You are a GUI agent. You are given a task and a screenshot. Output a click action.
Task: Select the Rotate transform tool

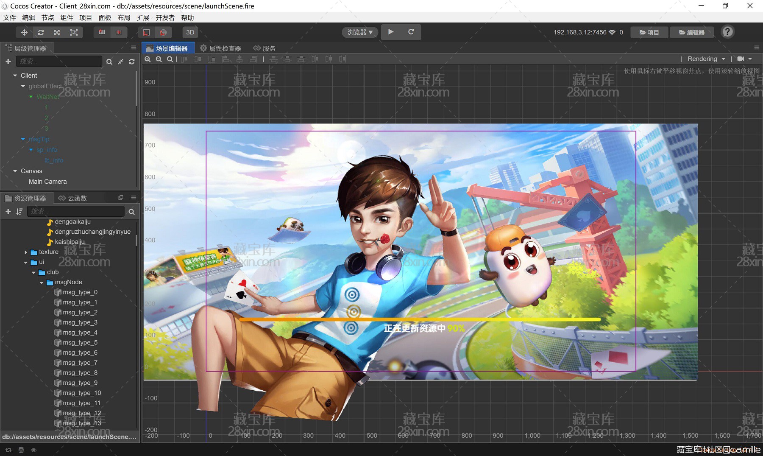point(41,32)
